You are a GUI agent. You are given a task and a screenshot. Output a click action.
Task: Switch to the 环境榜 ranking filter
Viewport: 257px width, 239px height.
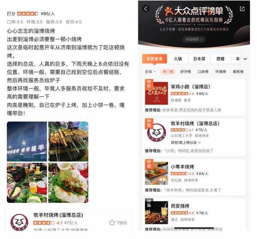221,72
